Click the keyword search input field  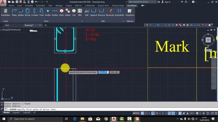[x=142, y=2]
